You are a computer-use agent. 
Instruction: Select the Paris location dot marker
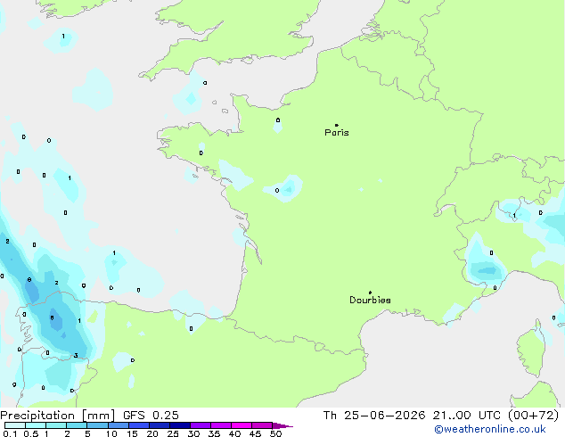point(337,125)
